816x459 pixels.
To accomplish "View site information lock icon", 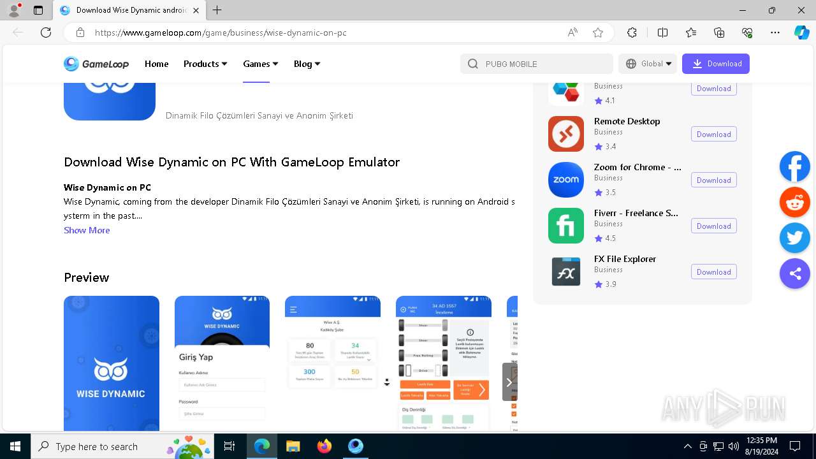I will (x=80, y=33).
